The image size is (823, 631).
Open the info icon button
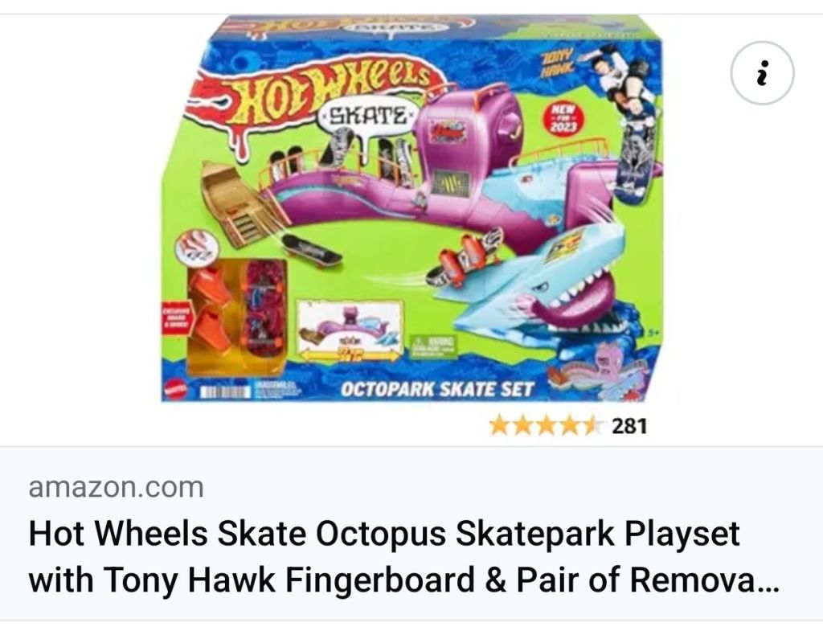tap(762, 72)
